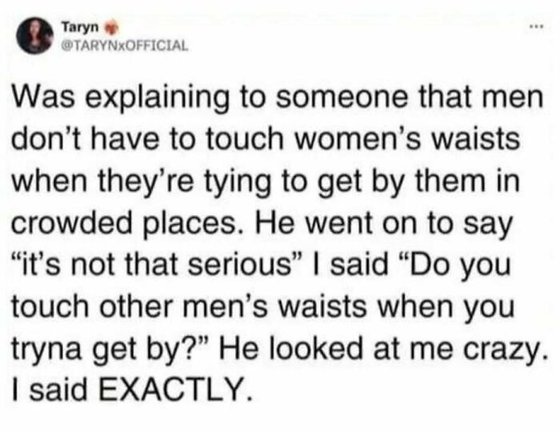Viewport: 560px width, 433px height.
Task: Click the words "touch other men's waists"
Action: coord(190,307)
